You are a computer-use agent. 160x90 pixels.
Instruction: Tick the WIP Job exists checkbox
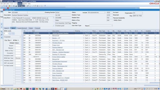(x=14, y=63)
